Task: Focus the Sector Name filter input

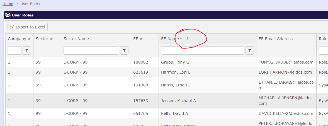Action: tap(91, 50)
